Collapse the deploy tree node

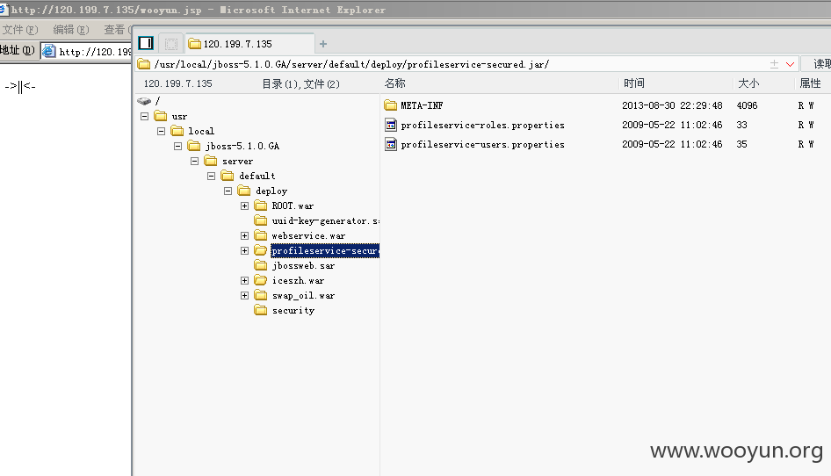tap(228, 191)
